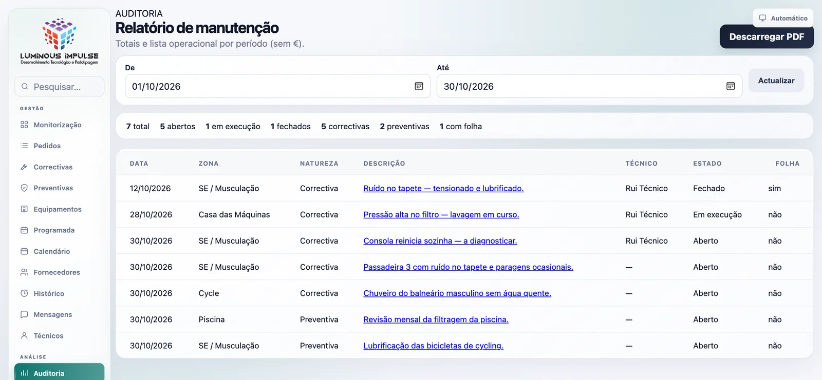Screen dimensions: 822x380
Task: Click the 'sim' folha cell
Action: [774, 188]
